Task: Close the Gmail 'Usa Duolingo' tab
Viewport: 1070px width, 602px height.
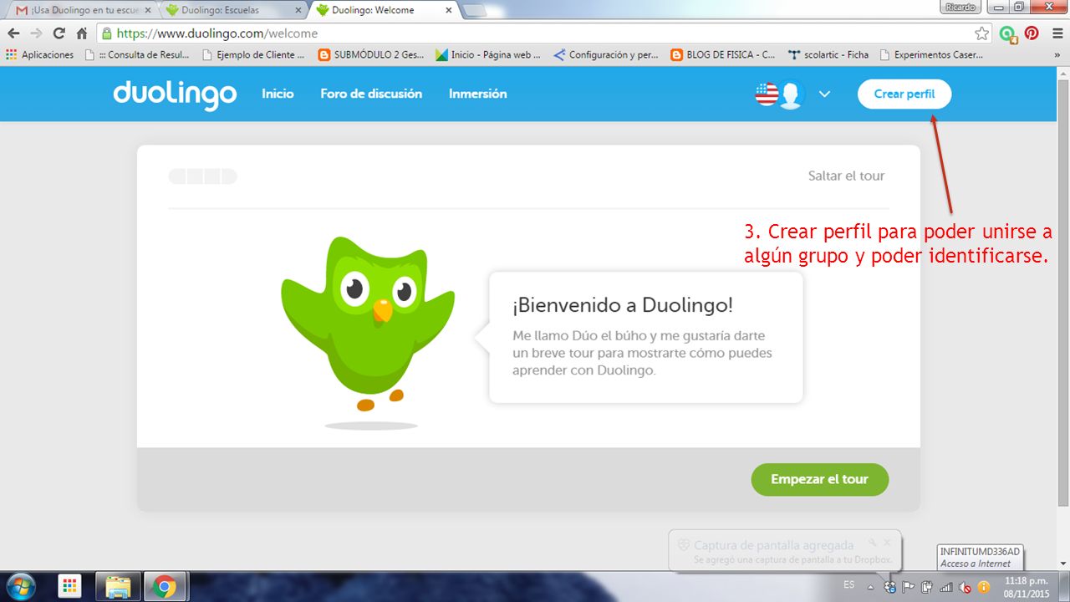Action: tap(147, 11)
